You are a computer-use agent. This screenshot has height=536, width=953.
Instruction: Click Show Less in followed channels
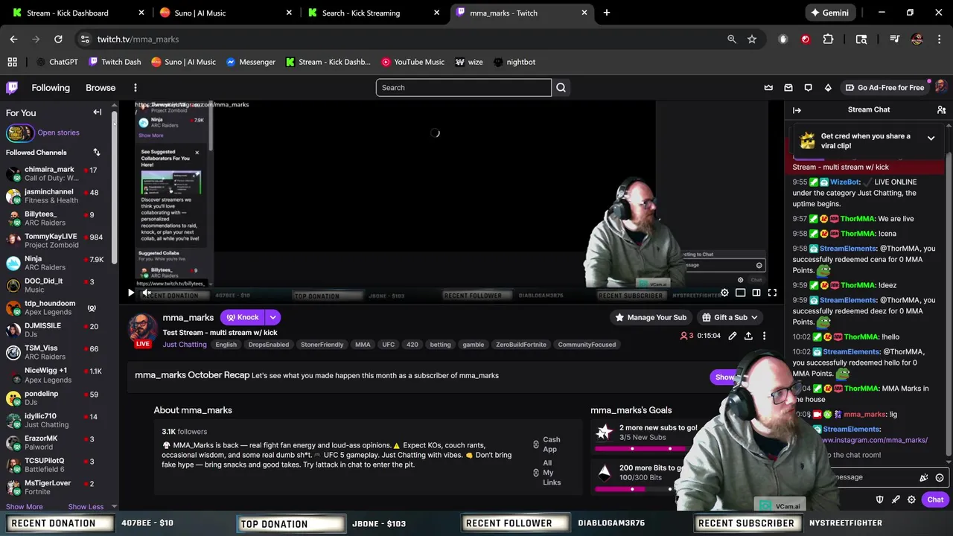[86, 507]
